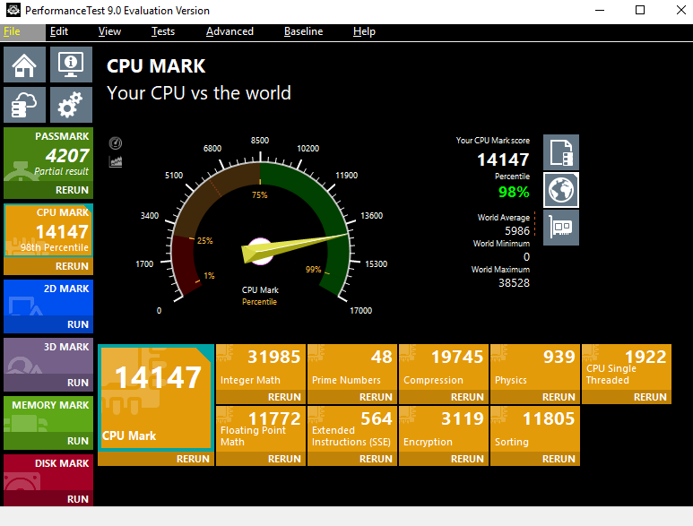Open the Help menu
This screenshot has width=693, height=526.
364,31
